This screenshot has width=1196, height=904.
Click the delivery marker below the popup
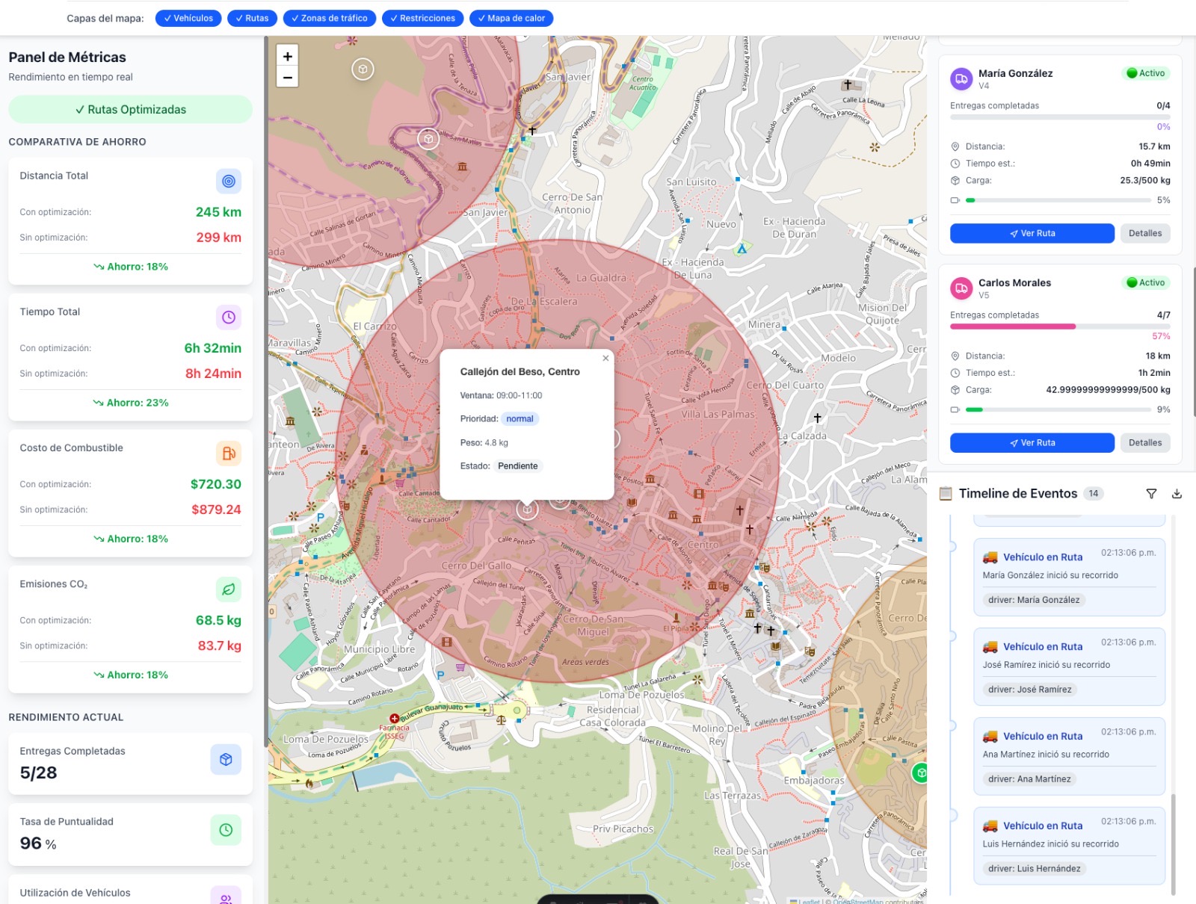tap(527, 510)
